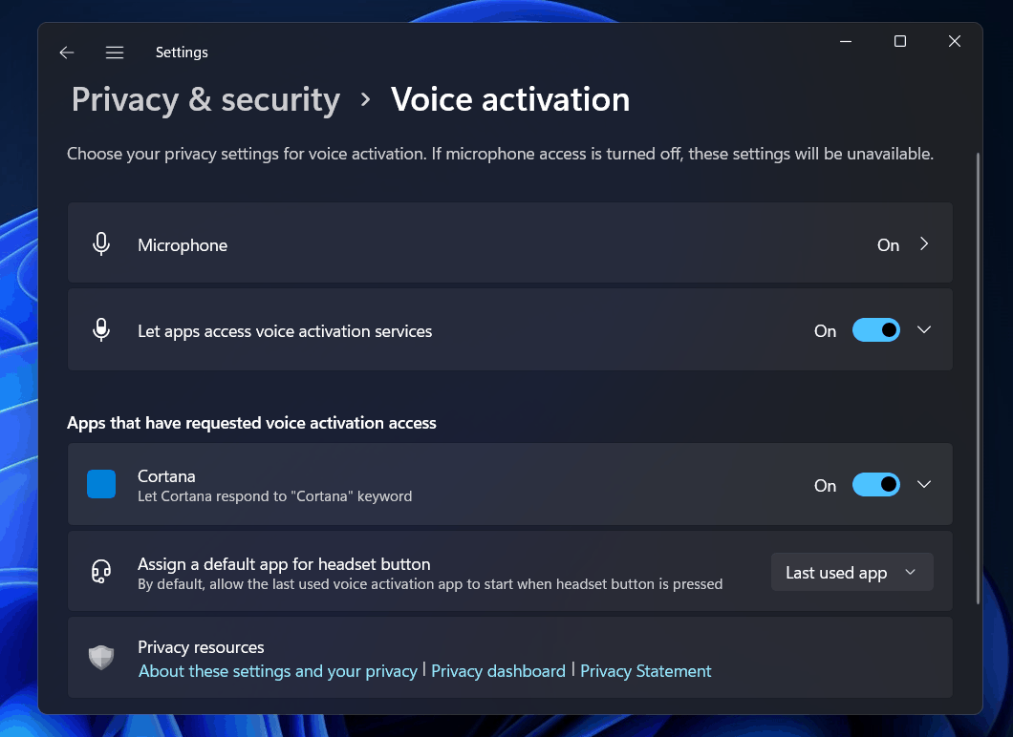Click the Voice activation breadcrumb title
Screen dimensions: 1013x737
point(510,100)
